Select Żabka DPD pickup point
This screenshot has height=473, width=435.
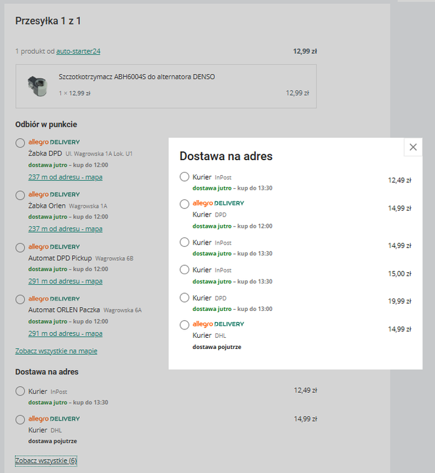tap(20, 142)
